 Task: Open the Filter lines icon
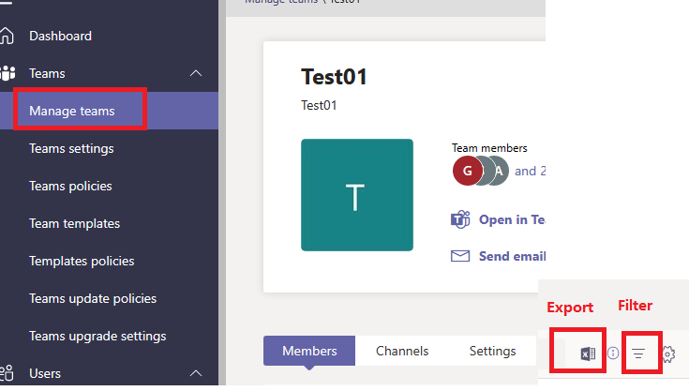638,353
